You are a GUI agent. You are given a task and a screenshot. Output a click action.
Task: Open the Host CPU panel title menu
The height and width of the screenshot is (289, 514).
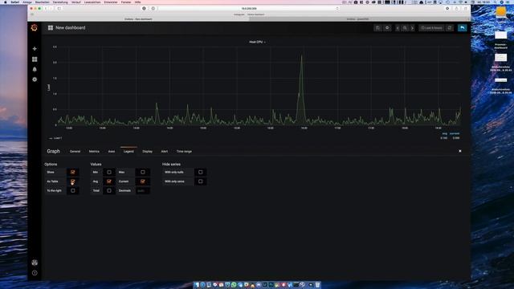click(x=257, y=42)
